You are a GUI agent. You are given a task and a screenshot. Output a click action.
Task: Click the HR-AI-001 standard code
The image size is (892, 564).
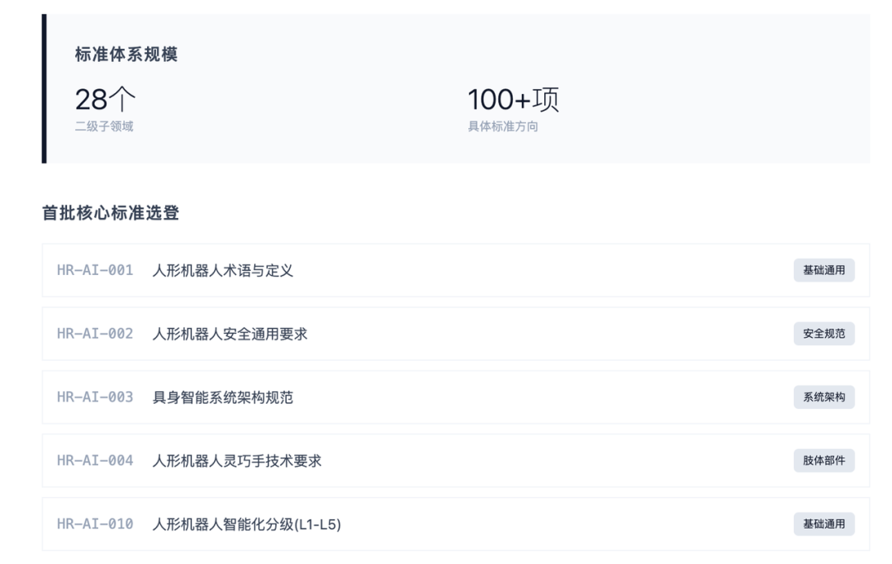(x=95, y=271)
